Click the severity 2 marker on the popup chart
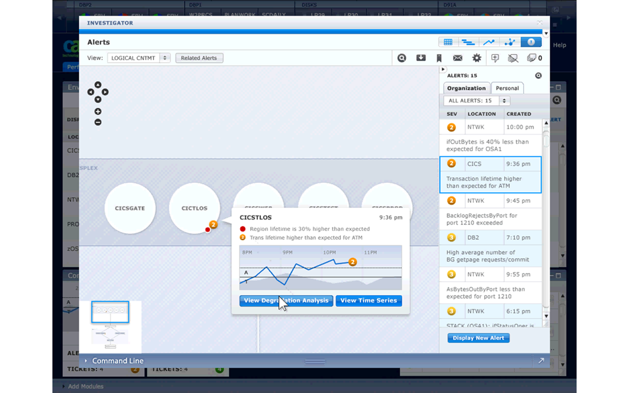The image size is (629, 393). tap(353, 261)
